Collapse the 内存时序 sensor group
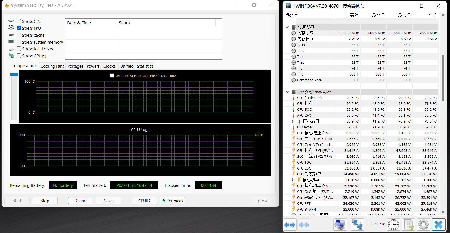The image size is (450, 233). [x=287, y=27]
